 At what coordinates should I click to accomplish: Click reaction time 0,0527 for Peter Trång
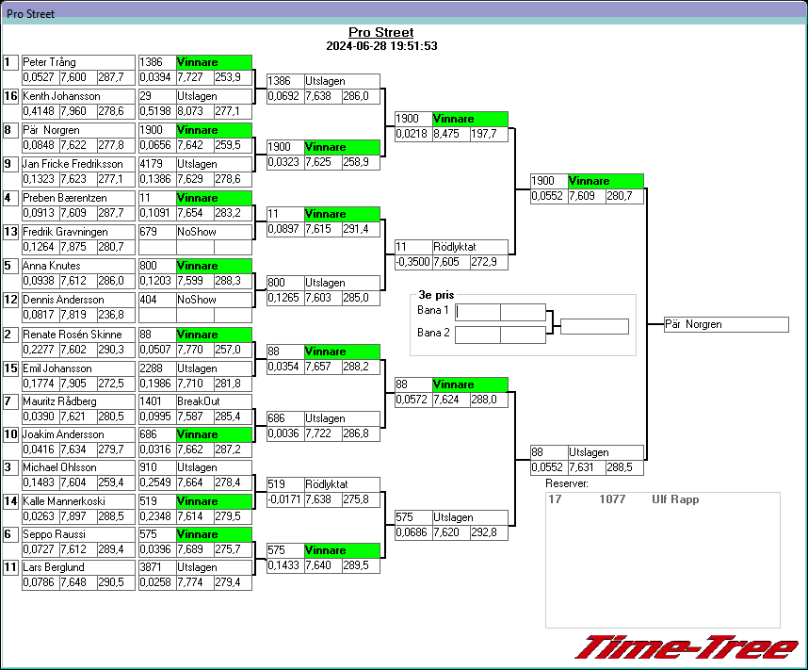pyautogui.click(x=40, y=78)
